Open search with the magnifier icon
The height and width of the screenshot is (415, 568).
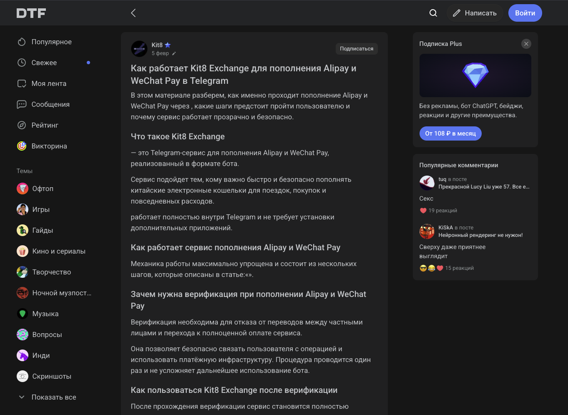coord(433,13)
